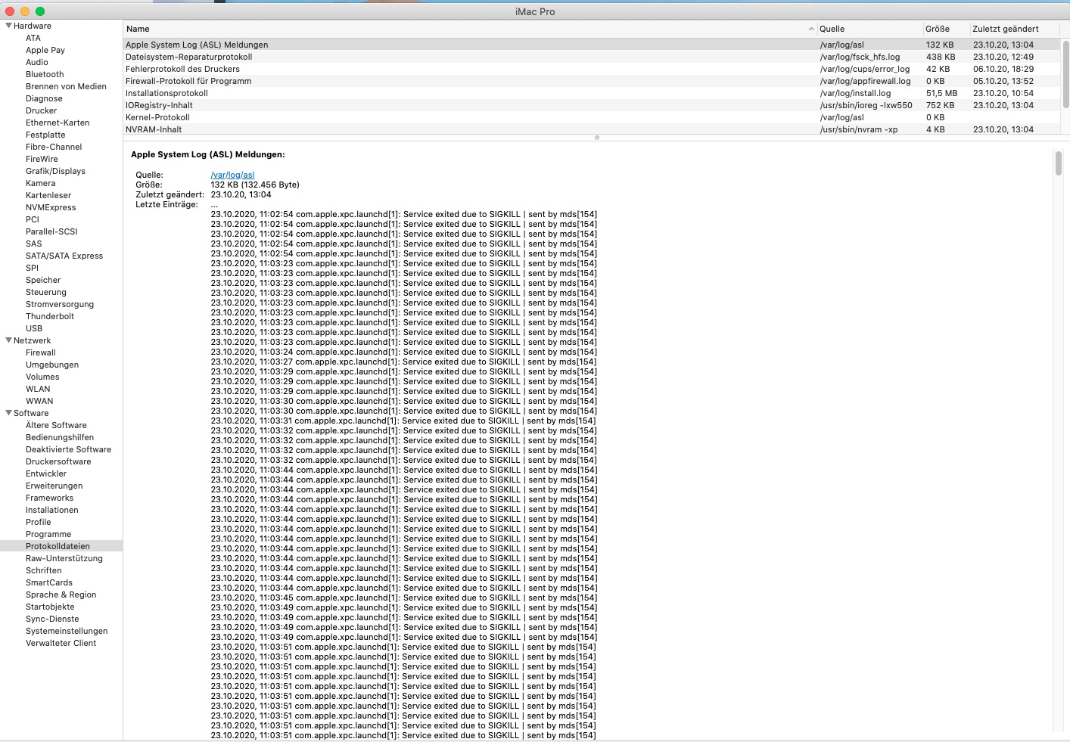Select Firewall under Netzwerk

pyautogui.click(x=41, y=352)
